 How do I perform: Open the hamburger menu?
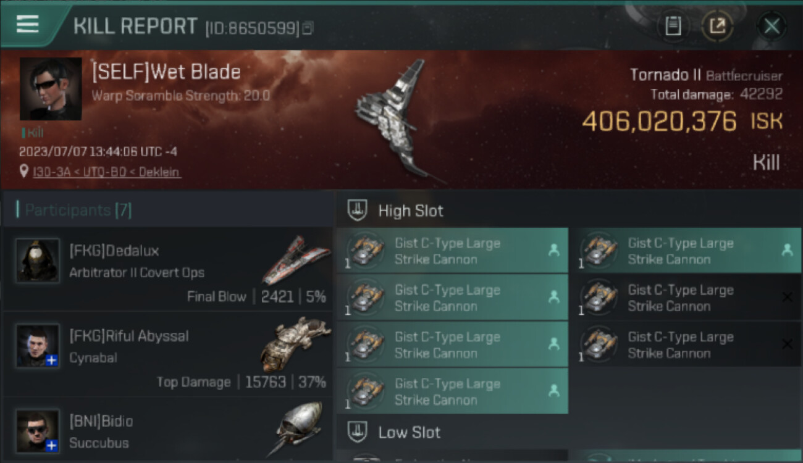tap(28, 24)
